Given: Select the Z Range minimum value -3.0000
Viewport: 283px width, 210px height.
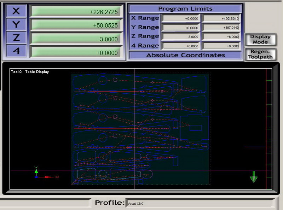Looking at the screenshot, I should (x=181, y=36).
